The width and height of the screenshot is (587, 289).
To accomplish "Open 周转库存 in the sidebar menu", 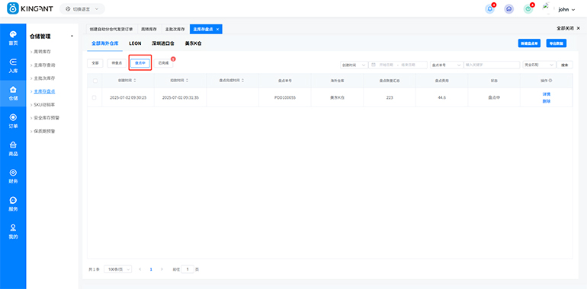I will click(x=42, y=52).
